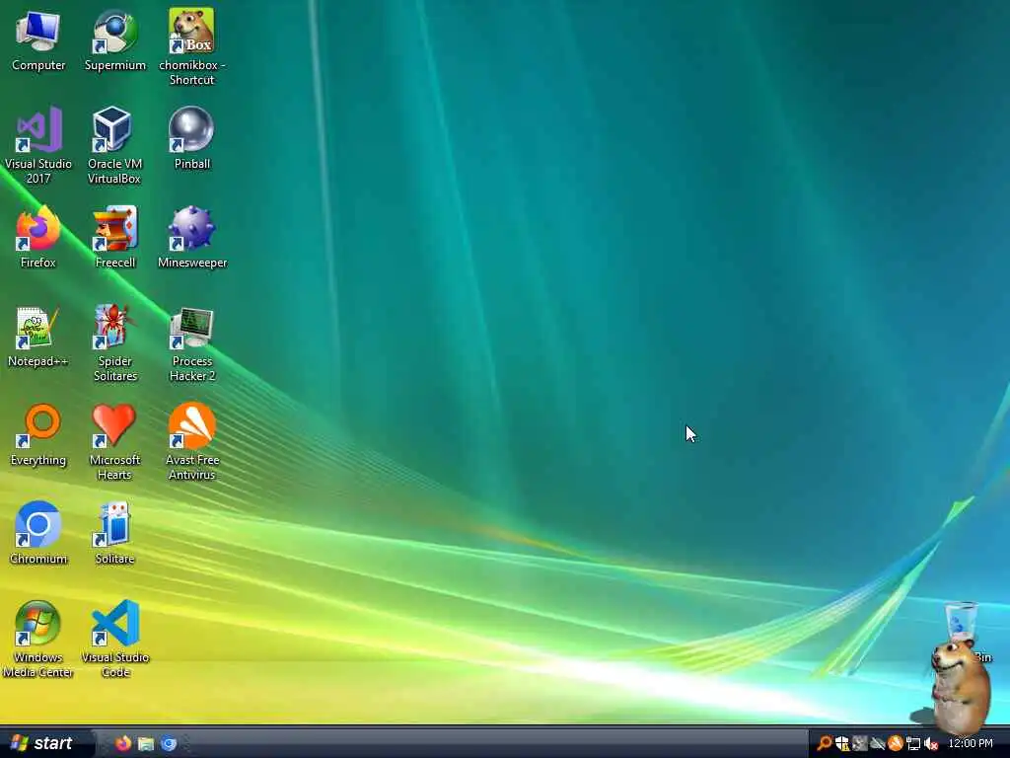The image size is (1010, 758).
Task: Open Windows Security shield tray icon
Action: (x=842, y=744)
